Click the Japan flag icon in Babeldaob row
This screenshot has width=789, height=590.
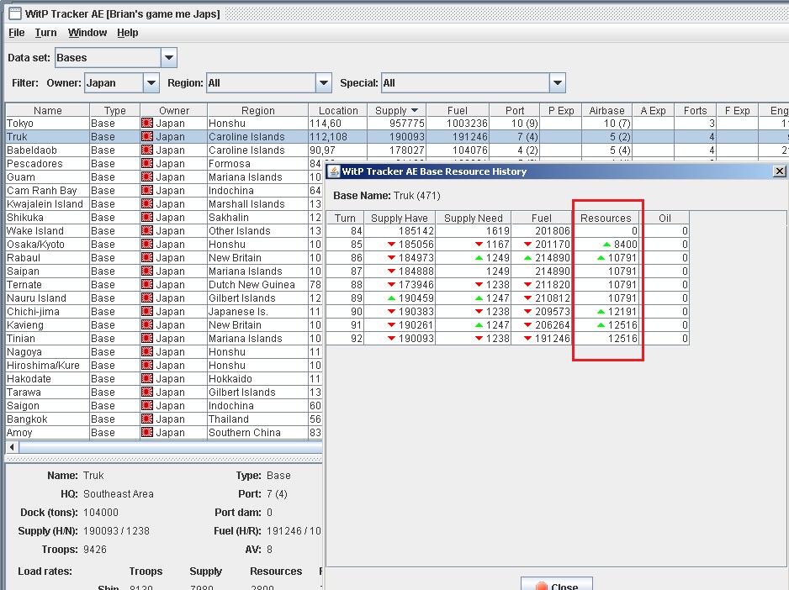147,150
